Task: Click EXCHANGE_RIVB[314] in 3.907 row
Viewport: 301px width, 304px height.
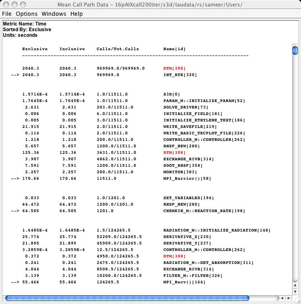Action: pyautogui.click(x=189, y=159)
